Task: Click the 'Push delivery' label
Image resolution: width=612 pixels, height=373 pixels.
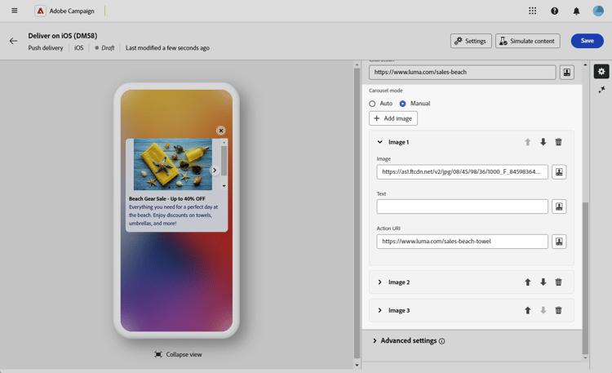Action: pyautogui.click(x=45, y=48)
